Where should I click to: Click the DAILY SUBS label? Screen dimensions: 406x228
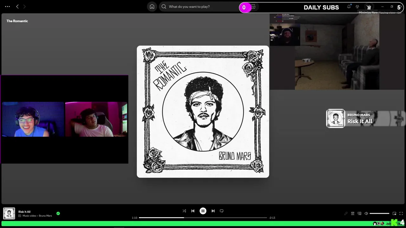[x=321, y=7]
